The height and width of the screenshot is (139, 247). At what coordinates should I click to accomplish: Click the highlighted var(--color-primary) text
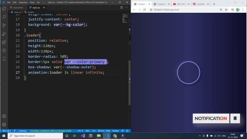86,62
